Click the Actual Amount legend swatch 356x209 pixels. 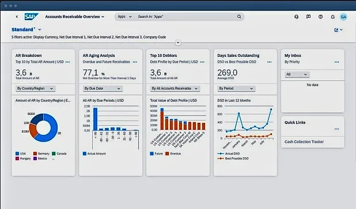(85, 153)
